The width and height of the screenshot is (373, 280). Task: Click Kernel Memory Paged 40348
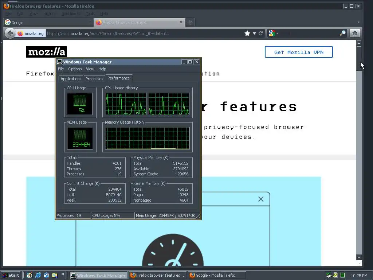pyautogui.click(x=183, y=195)
